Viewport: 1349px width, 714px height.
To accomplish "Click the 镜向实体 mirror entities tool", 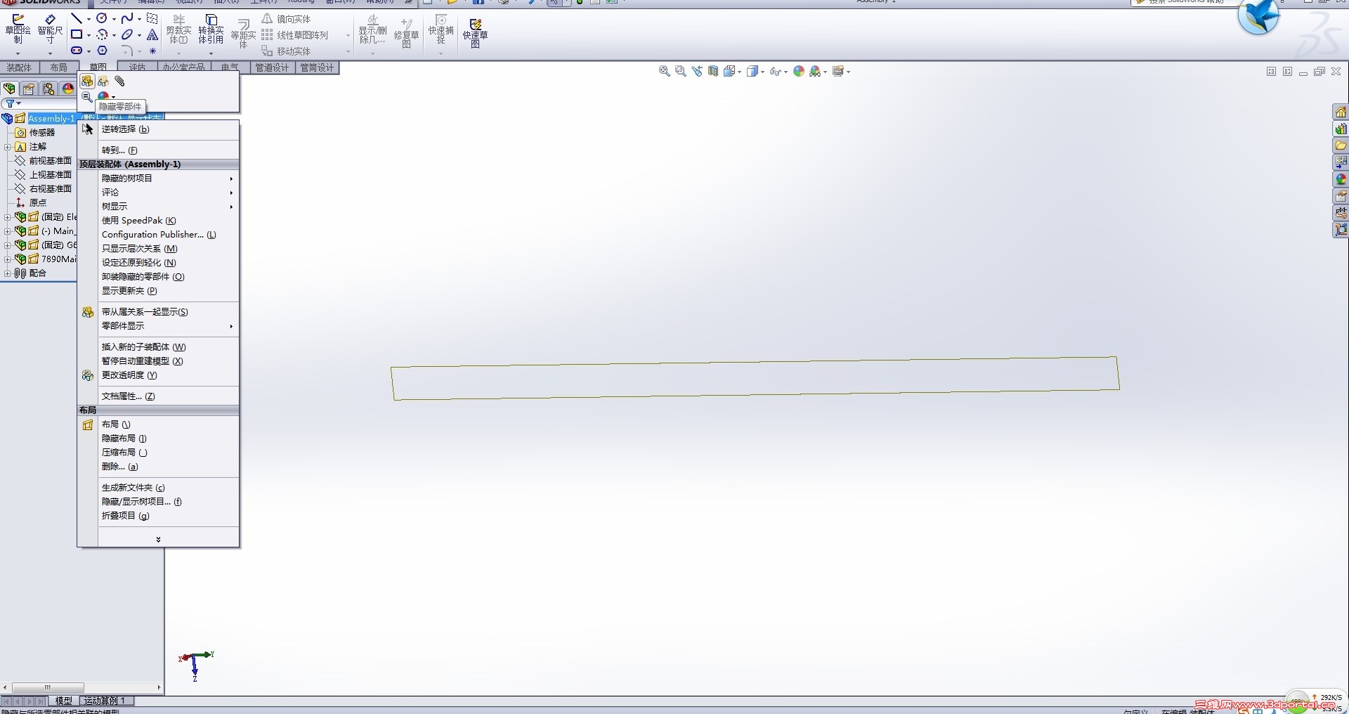I will click(x=287, y=19).
